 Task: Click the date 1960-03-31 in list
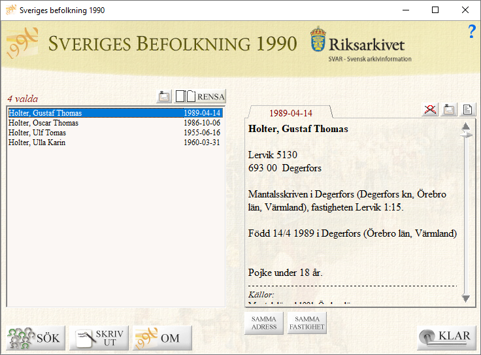[x=202, y=143]
